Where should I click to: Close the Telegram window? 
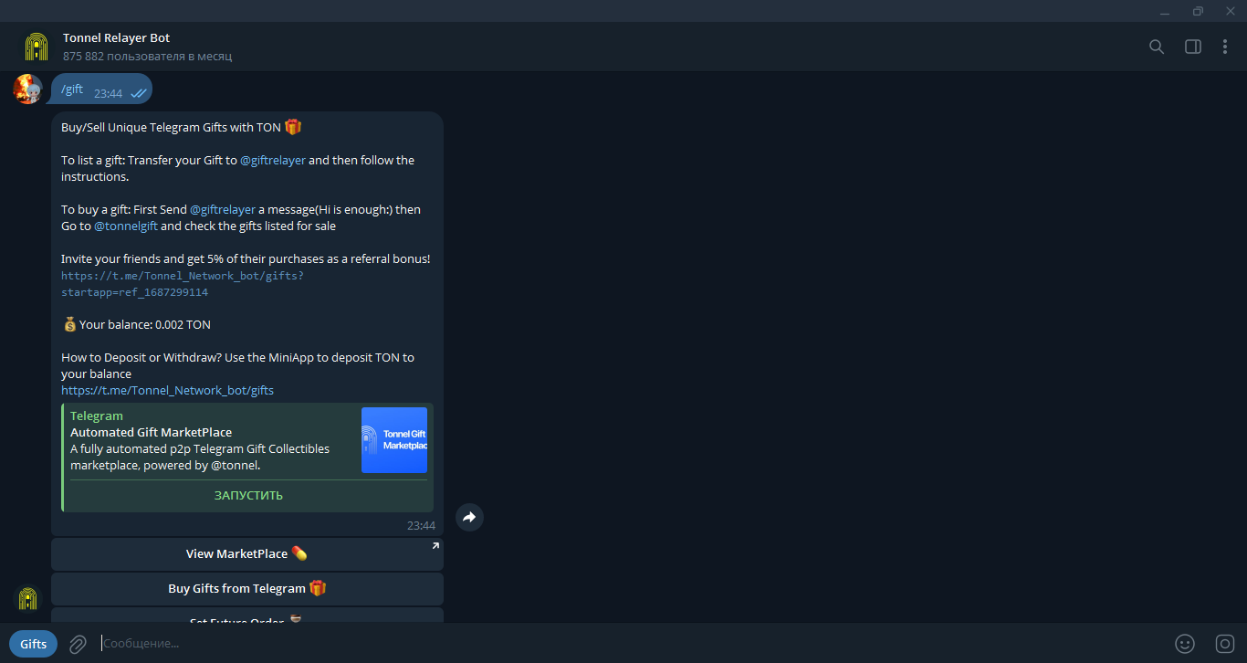[x=1230, y=11]
